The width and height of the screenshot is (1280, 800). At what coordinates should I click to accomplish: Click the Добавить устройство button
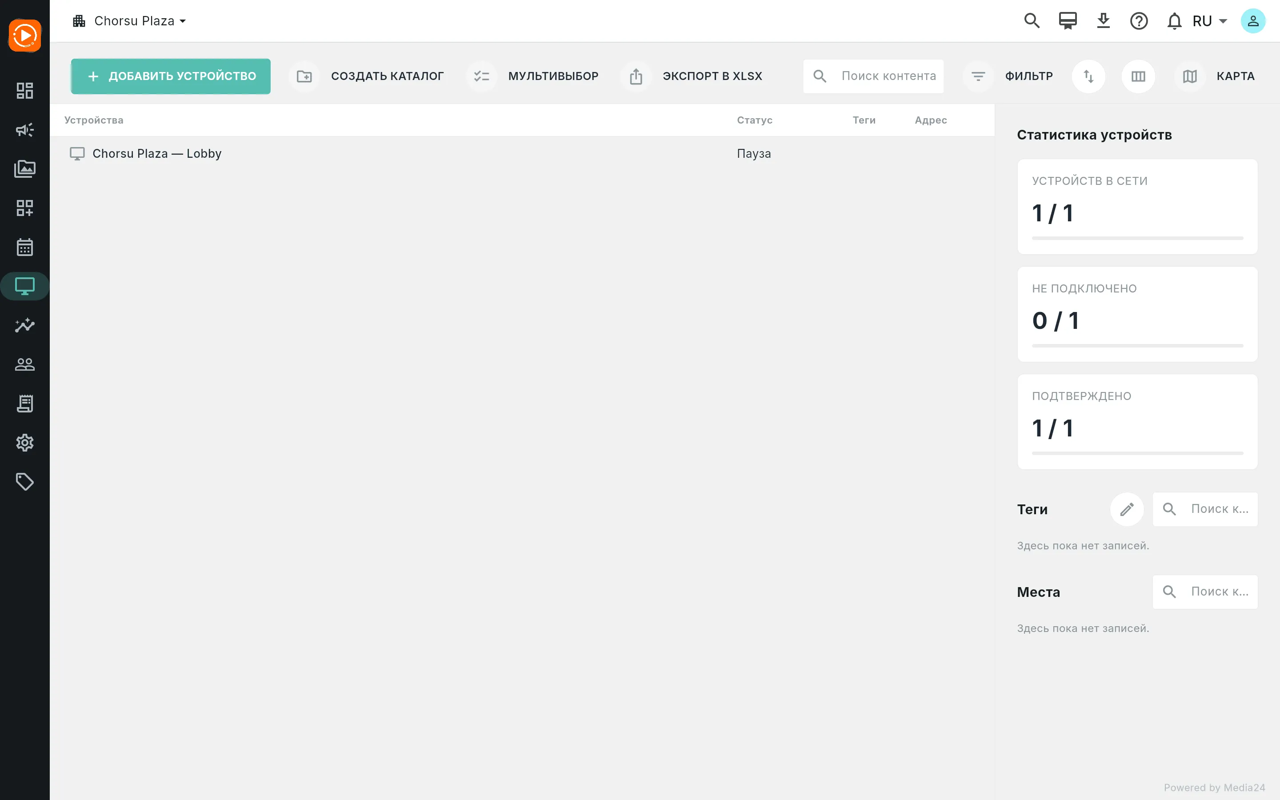(171, 76)
